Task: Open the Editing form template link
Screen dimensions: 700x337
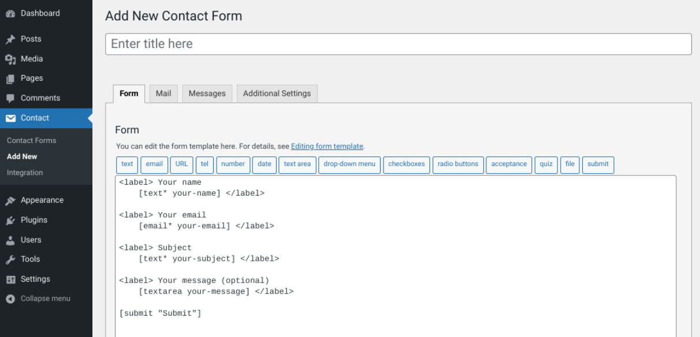Action: (327, 147)
